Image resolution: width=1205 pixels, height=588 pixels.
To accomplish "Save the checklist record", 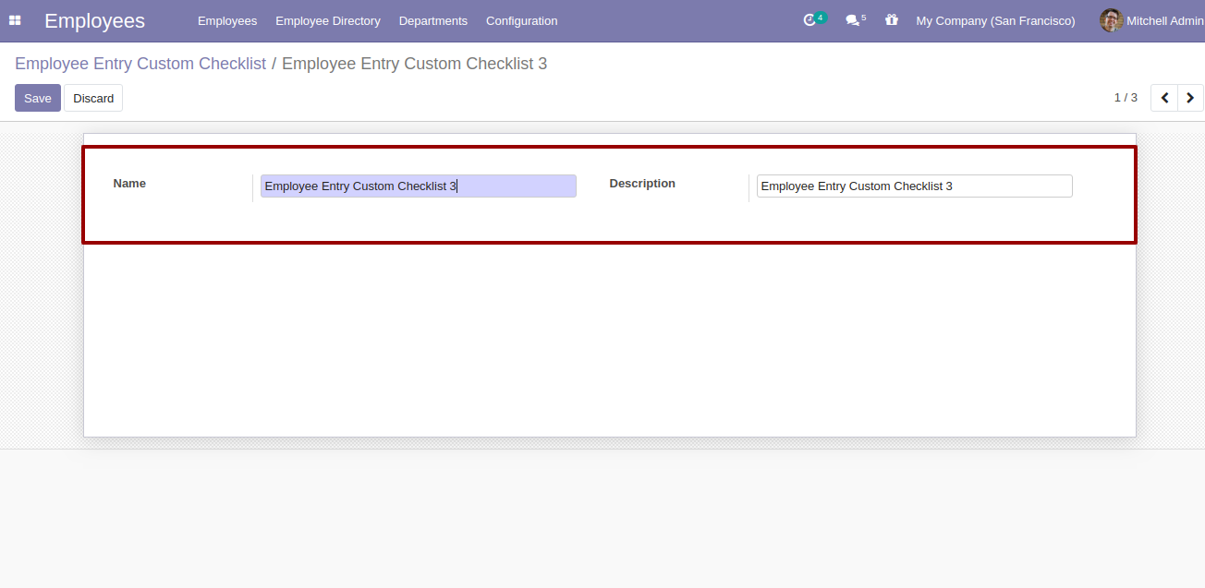I will point(38,98).
